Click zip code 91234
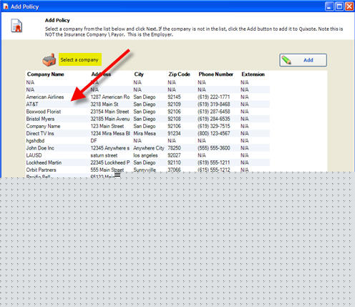This screenshot has width=355, height=307. 174,133
